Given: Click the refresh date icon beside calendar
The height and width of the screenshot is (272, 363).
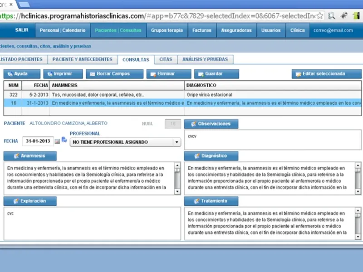Looking at the screenshot, I should [x=64, y=140].
